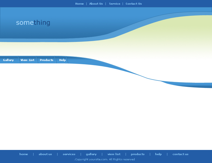The width and height of the screenshot is (212, 163).
Task: Open About Us in the top menu
Action: [96, 4]
